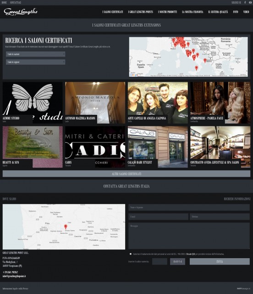Open the Cadis salon card
The height and width of the screenshot is (294, 253).
[x=95, y=147]
